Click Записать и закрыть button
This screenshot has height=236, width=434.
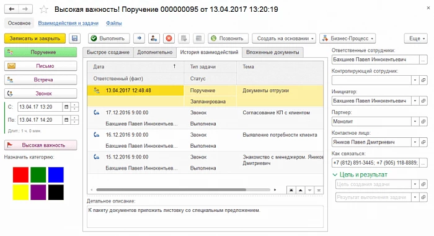[x=35, y=39]
